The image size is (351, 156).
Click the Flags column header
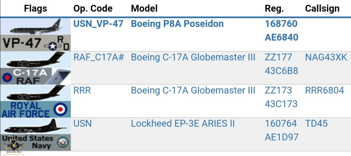pos(35,8)
